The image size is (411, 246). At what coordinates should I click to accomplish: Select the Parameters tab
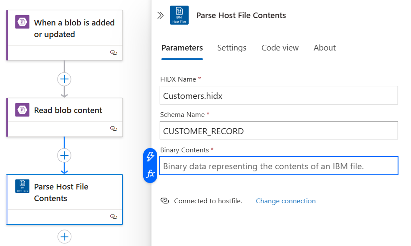[x=182, y=48]
